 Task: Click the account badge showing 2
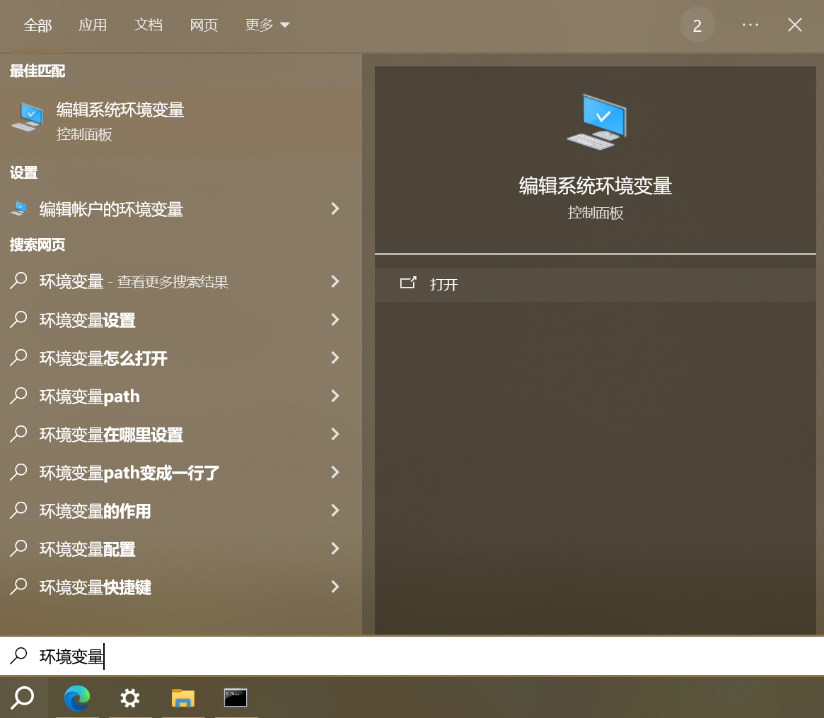point(697,25)
